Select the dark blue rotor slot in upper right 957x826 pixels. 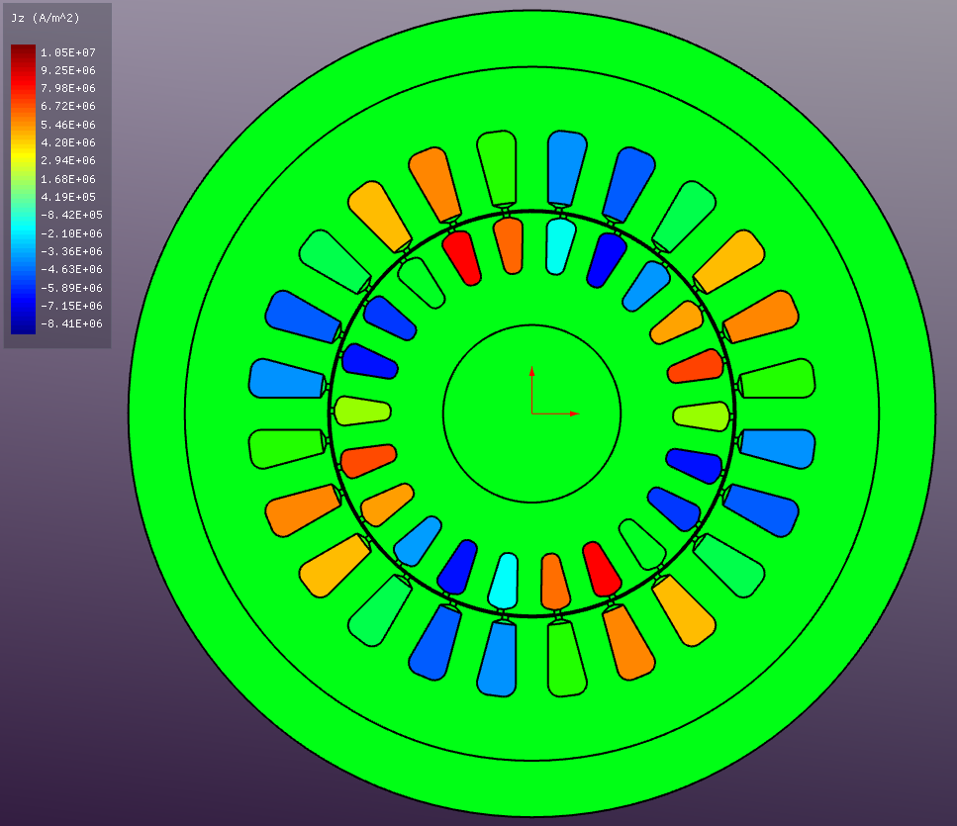pyautogui.click(x=607, y=260)
